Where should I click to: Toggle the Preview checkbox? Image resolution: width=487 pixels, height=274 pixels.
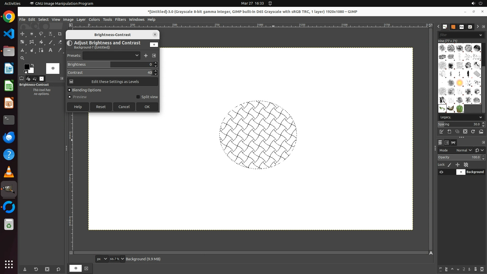[69, 97]
